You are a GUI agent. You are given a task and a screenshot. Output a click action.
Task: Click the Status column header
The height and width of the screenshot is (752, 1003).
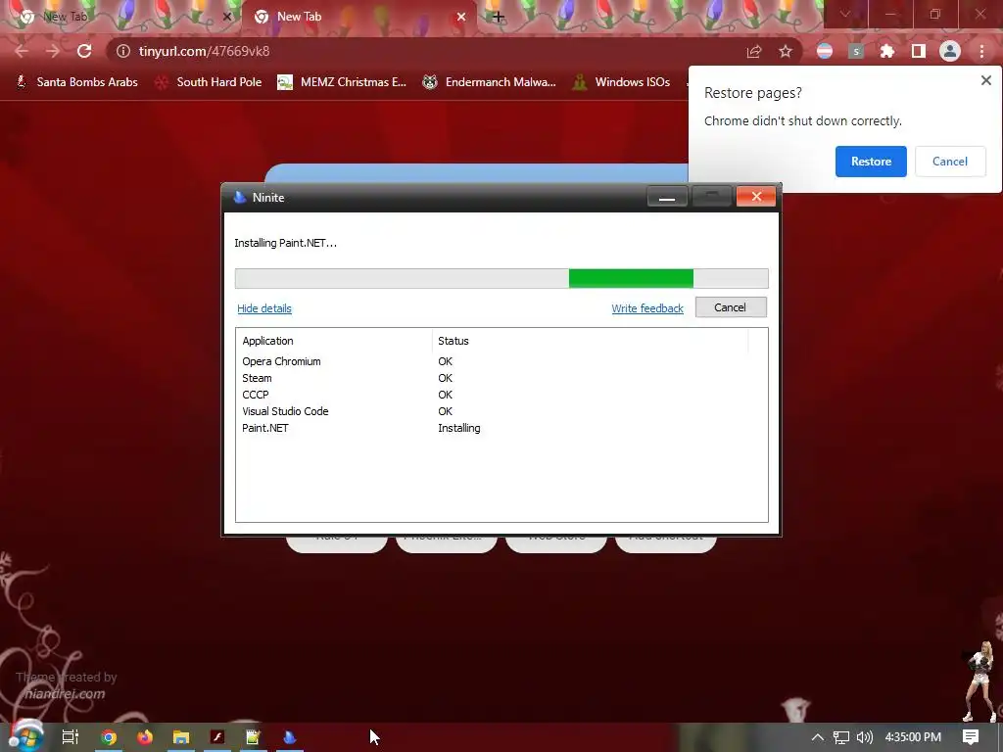pos(590,341)
